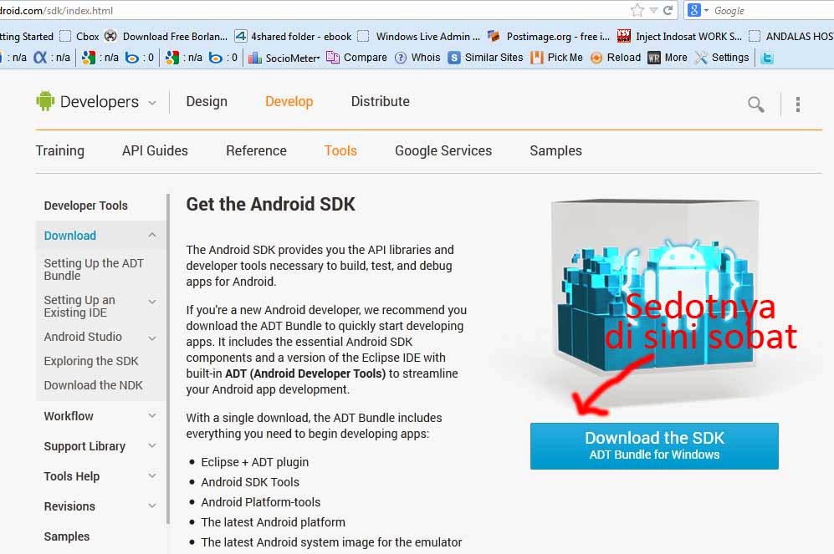Screen dimensions: 834x554
Task: Open the 4shared folder ebook bookmark
Action: [x=293, y=36]
